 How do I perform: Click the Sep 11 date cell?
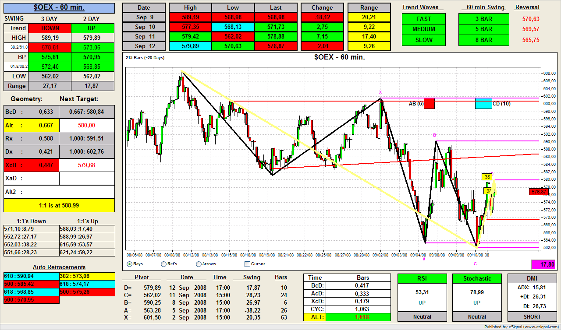(x=144, y=37)
